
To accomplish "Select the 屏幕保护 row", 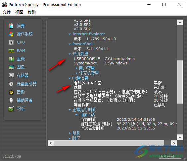I will point(119,105).
